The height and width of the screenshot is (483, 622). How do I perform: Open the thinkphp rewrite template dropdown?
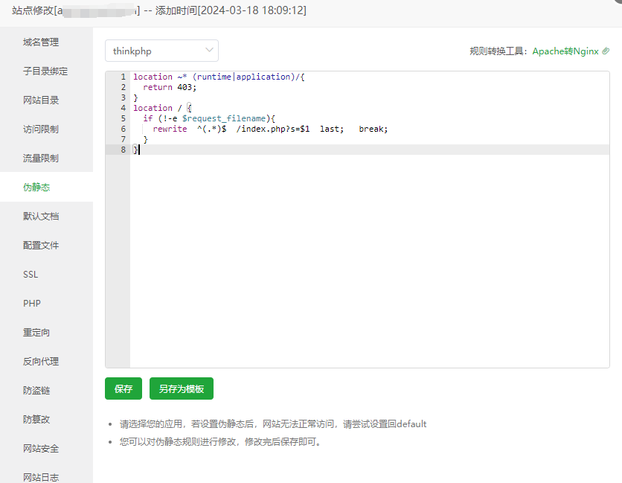(x=161, y=51)
